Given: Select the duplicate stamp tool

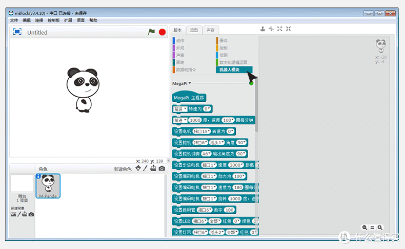Looking at the screenshot, I should click(x=262, y=29).
